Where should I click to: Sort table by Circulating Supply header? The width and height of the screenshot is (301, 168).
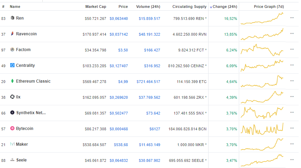click(x=189, y=7)
